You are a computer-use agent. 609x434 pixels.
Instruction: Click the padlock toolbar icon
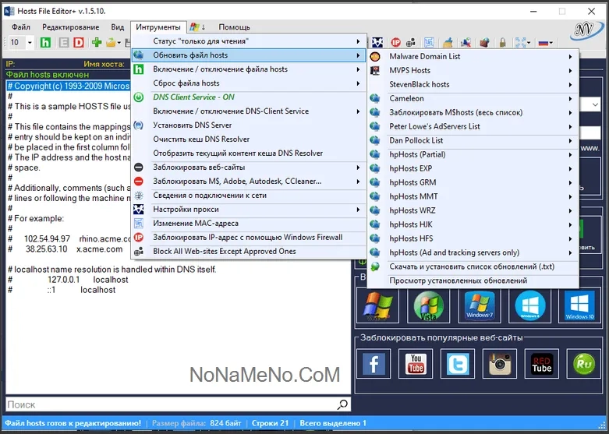503,42
